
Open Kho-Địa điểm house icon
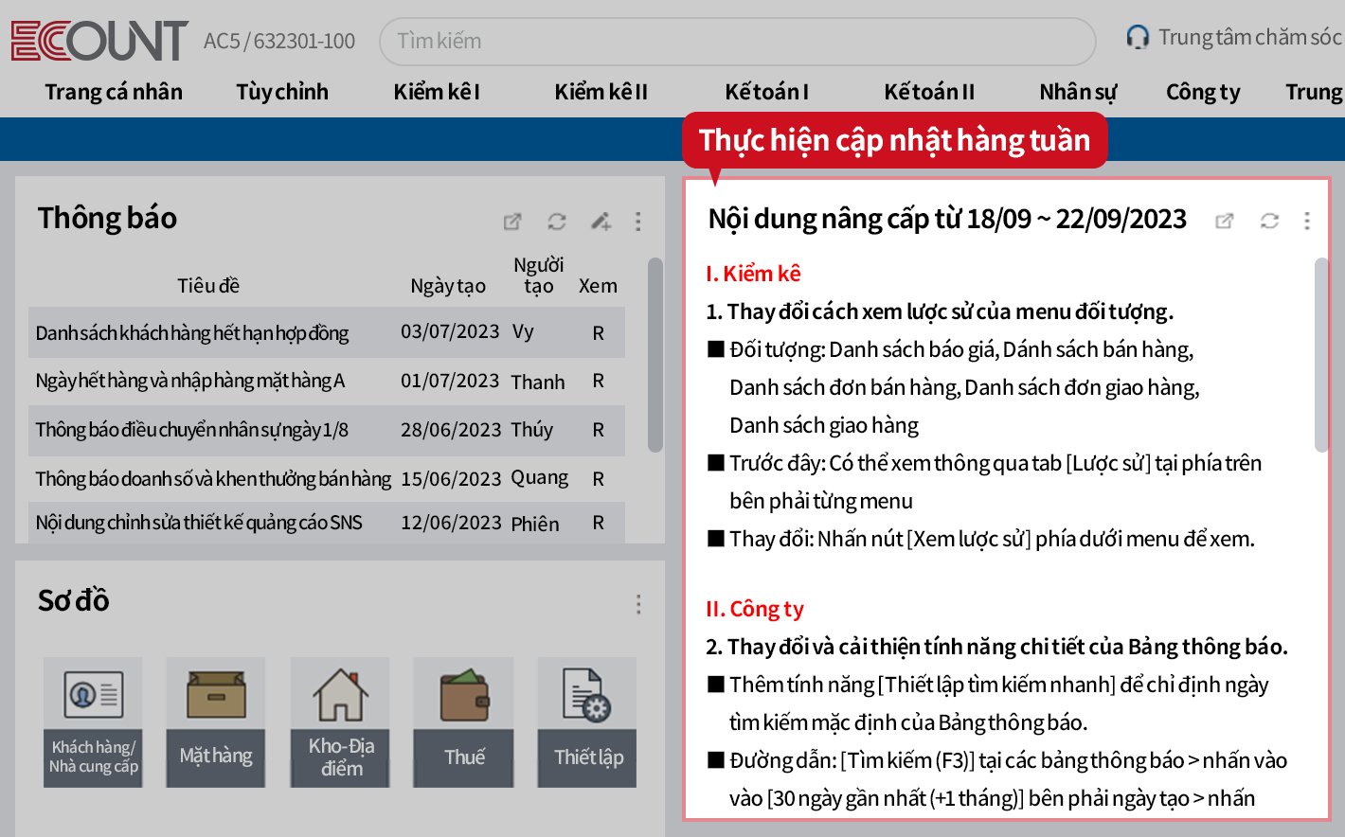pos(340,695)
